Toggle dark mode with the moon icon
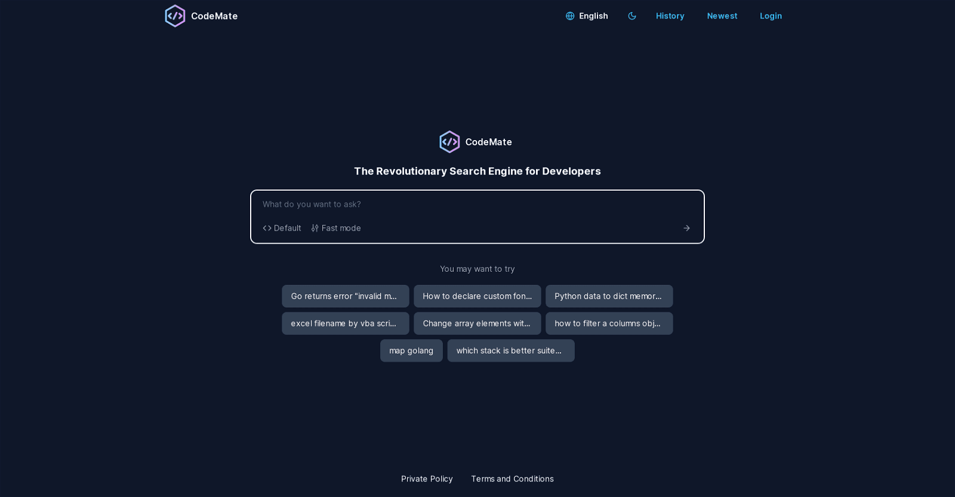The image size is (955, 497). 632,16
